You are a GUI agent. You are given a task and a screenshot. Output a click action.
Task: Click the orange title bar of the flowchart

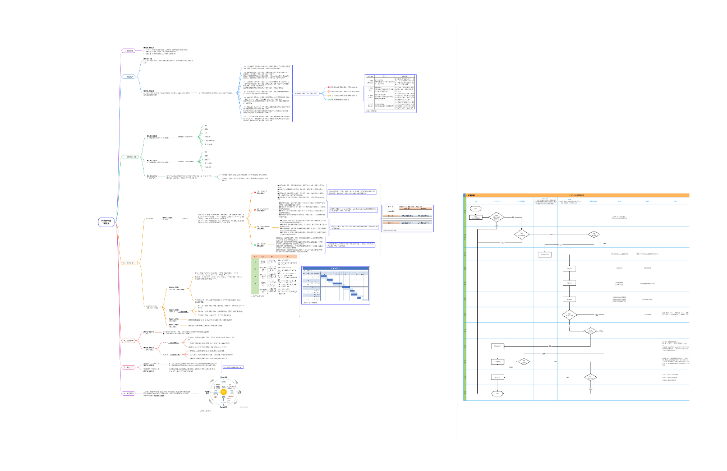[578, 195]
